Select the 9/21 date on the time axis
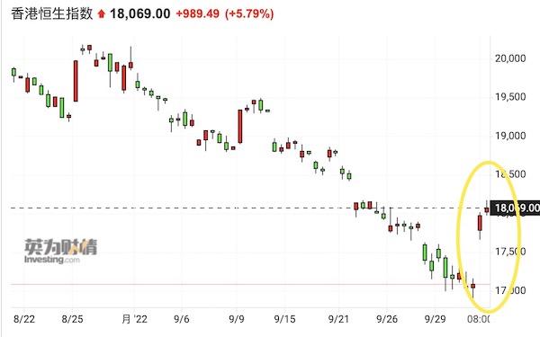The image size is (540, 337). click(338, 319)
